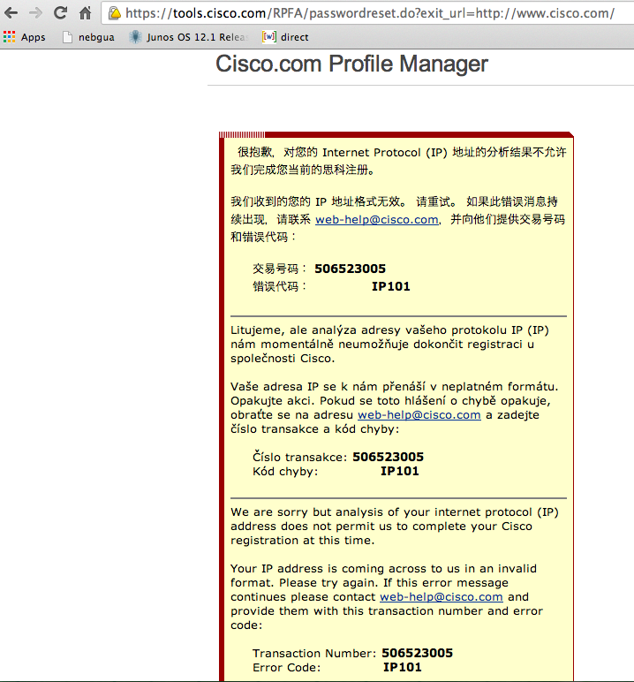This screenshot has width=634, height=682.
Task: Click web-help@cisco.com link in Czech section
Action: [x=419, y=414]
